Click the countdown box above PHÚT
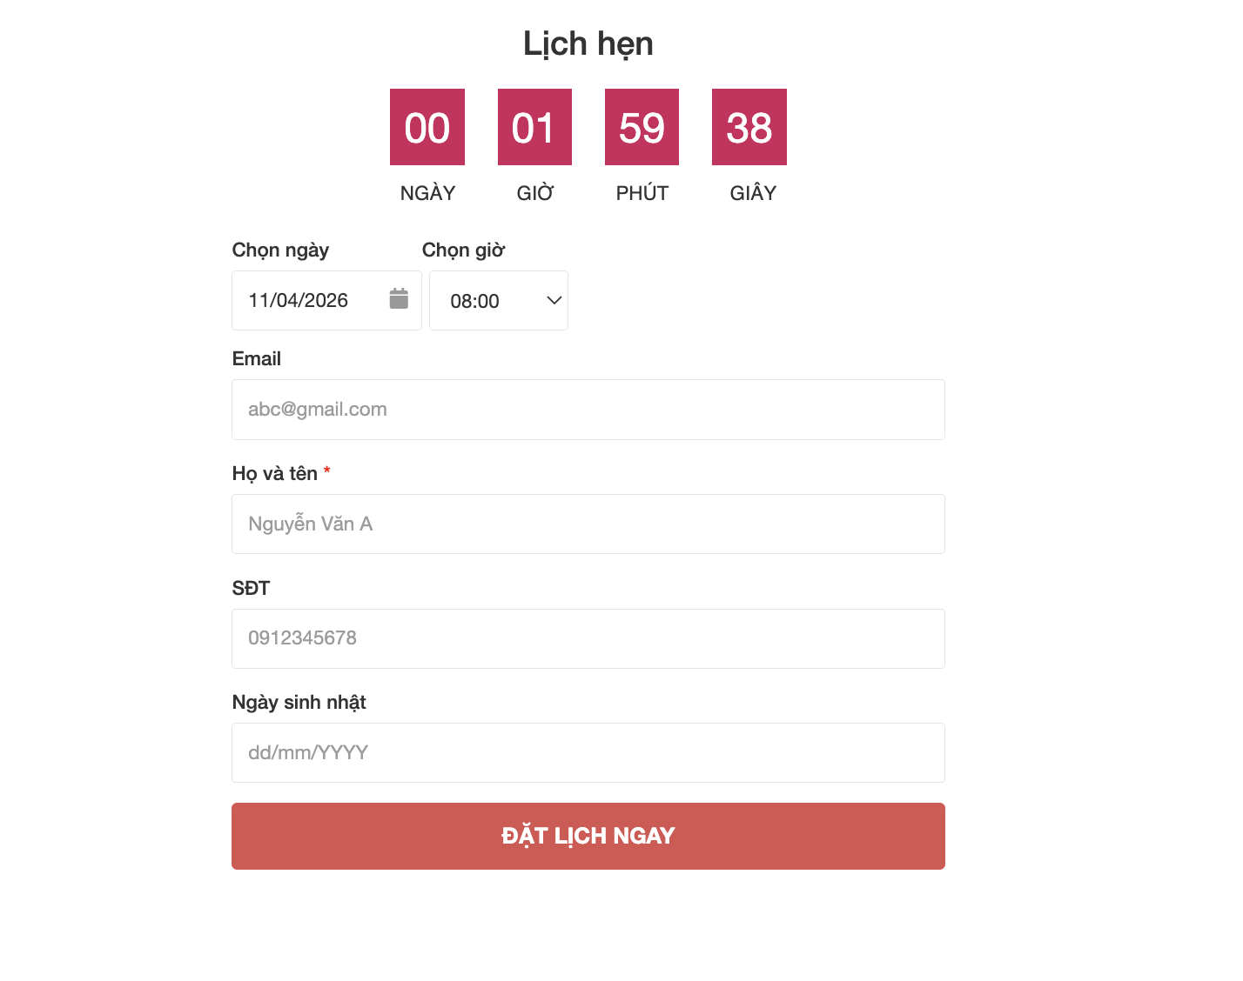Screen dimensions: 1243x981 (x=642, y=127)
